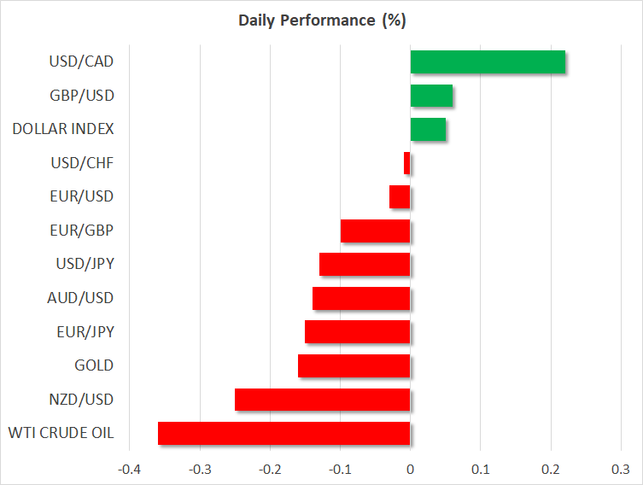Select the GBP/USD green bar

pos(431,96)
